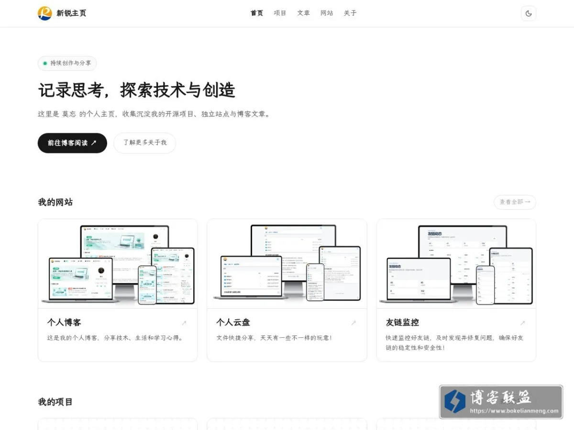Click the 我的项目 section heading

[55, 402]
